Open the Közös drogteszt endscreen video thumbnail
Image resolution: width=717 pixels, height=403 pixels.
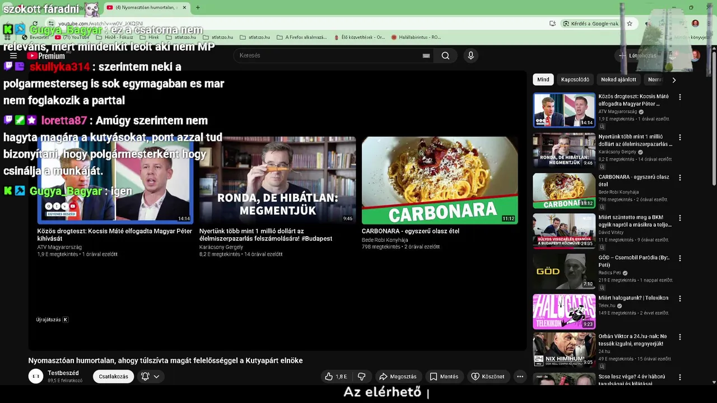(115, 180)
